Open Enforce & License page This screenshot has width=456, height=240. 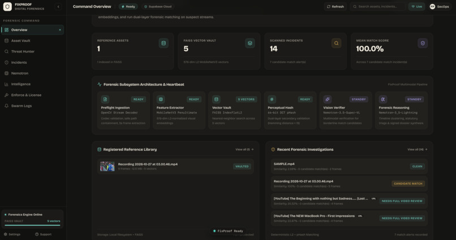coord(32,95)
